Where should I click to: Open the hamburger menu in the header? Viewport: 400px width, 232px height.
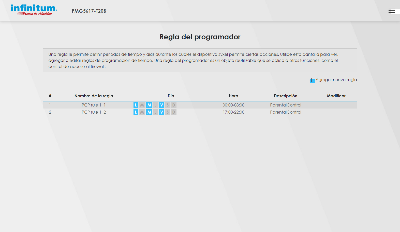coord(391,11)
